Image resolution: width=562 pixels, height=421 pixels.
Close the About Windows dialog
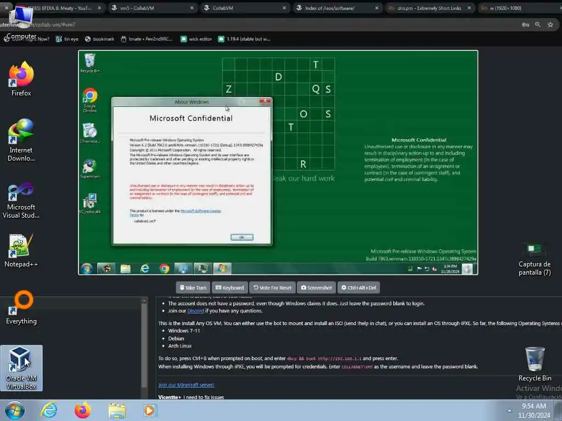tap(265, 101)
